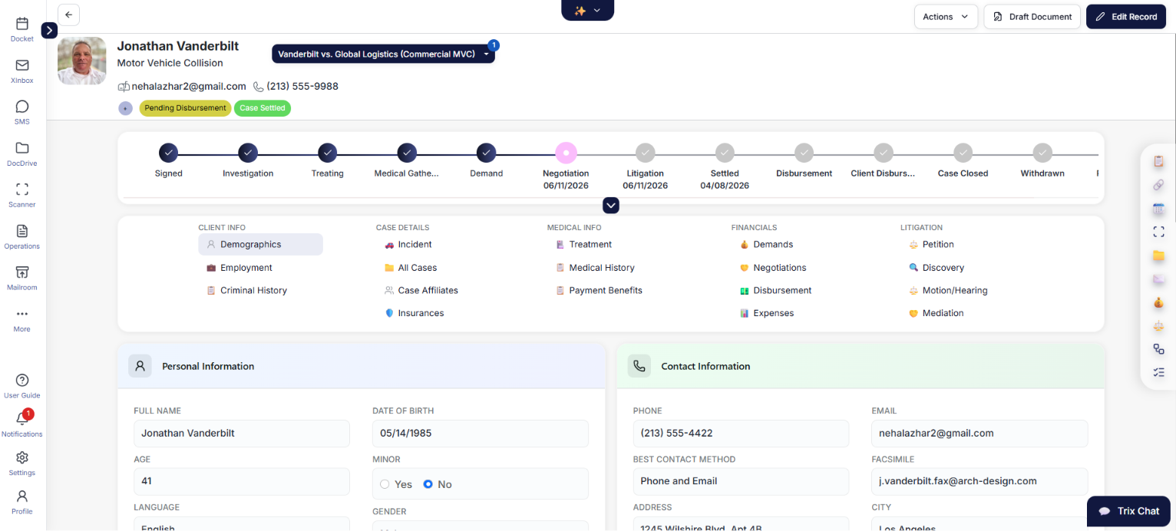This screenshot has width=1176, height=531.
Task: Click the back arrow button
Action: pos(68,15)
